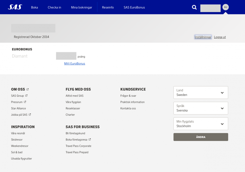Open the Mitt EuroBonus link

coord(75,63)
